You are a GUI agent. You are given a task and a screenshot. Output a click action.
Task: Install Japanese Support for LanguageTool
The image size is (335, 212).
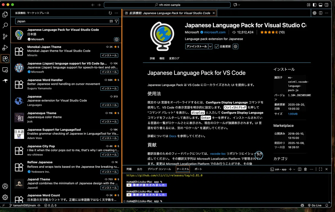[x=109, y=138]
